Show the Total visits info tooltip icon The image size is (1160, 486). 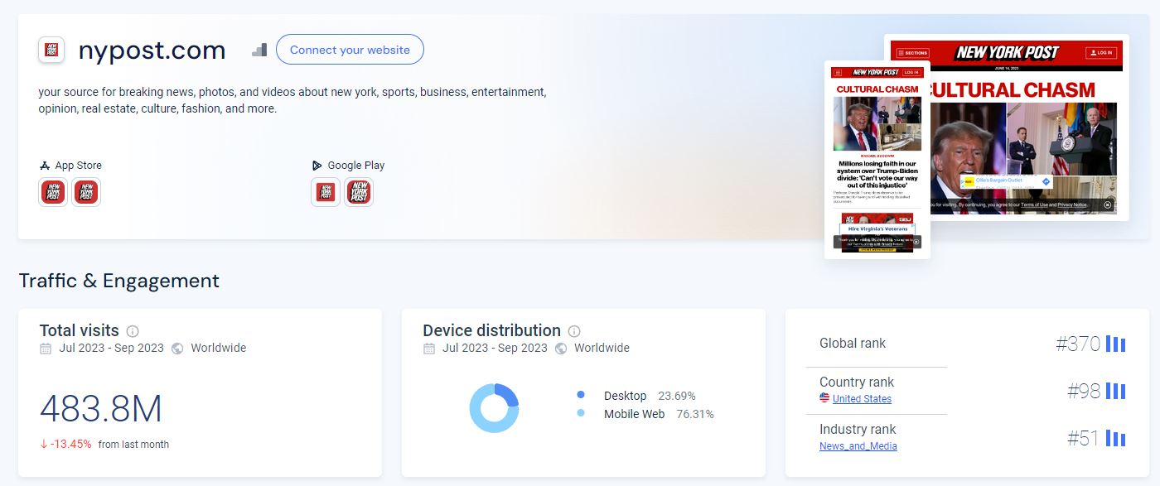pyautogui.click(x=133, y=331)
